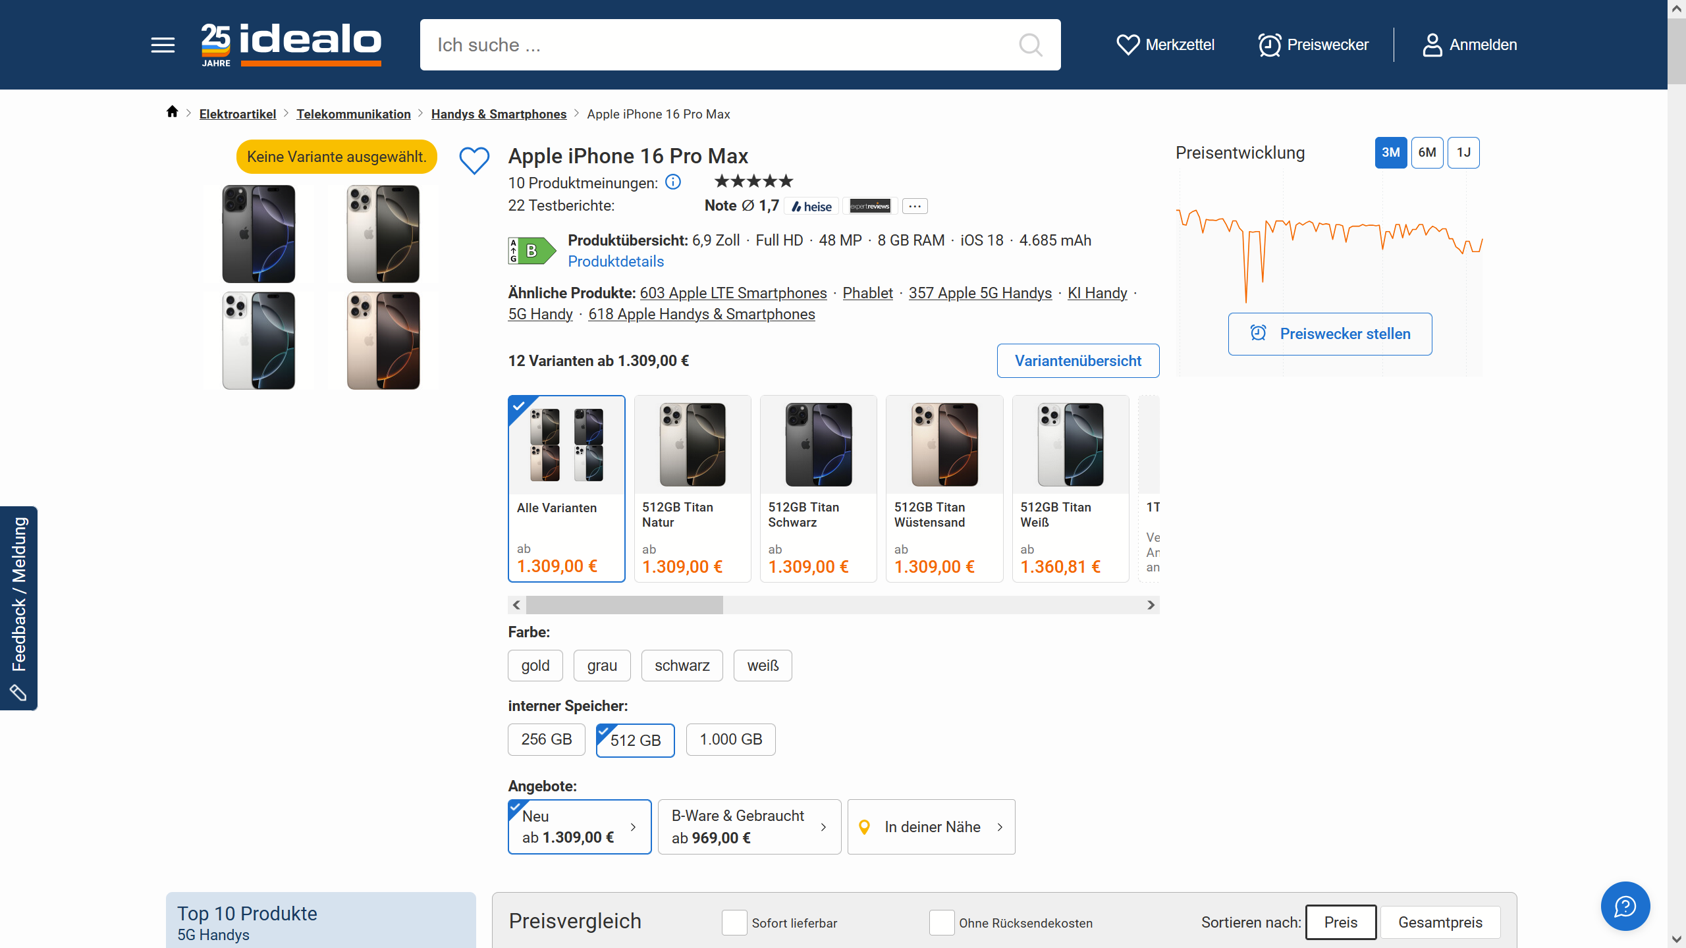
Task: Expand Neu offers ab 1.309,00 €
Action: point(580,827)
